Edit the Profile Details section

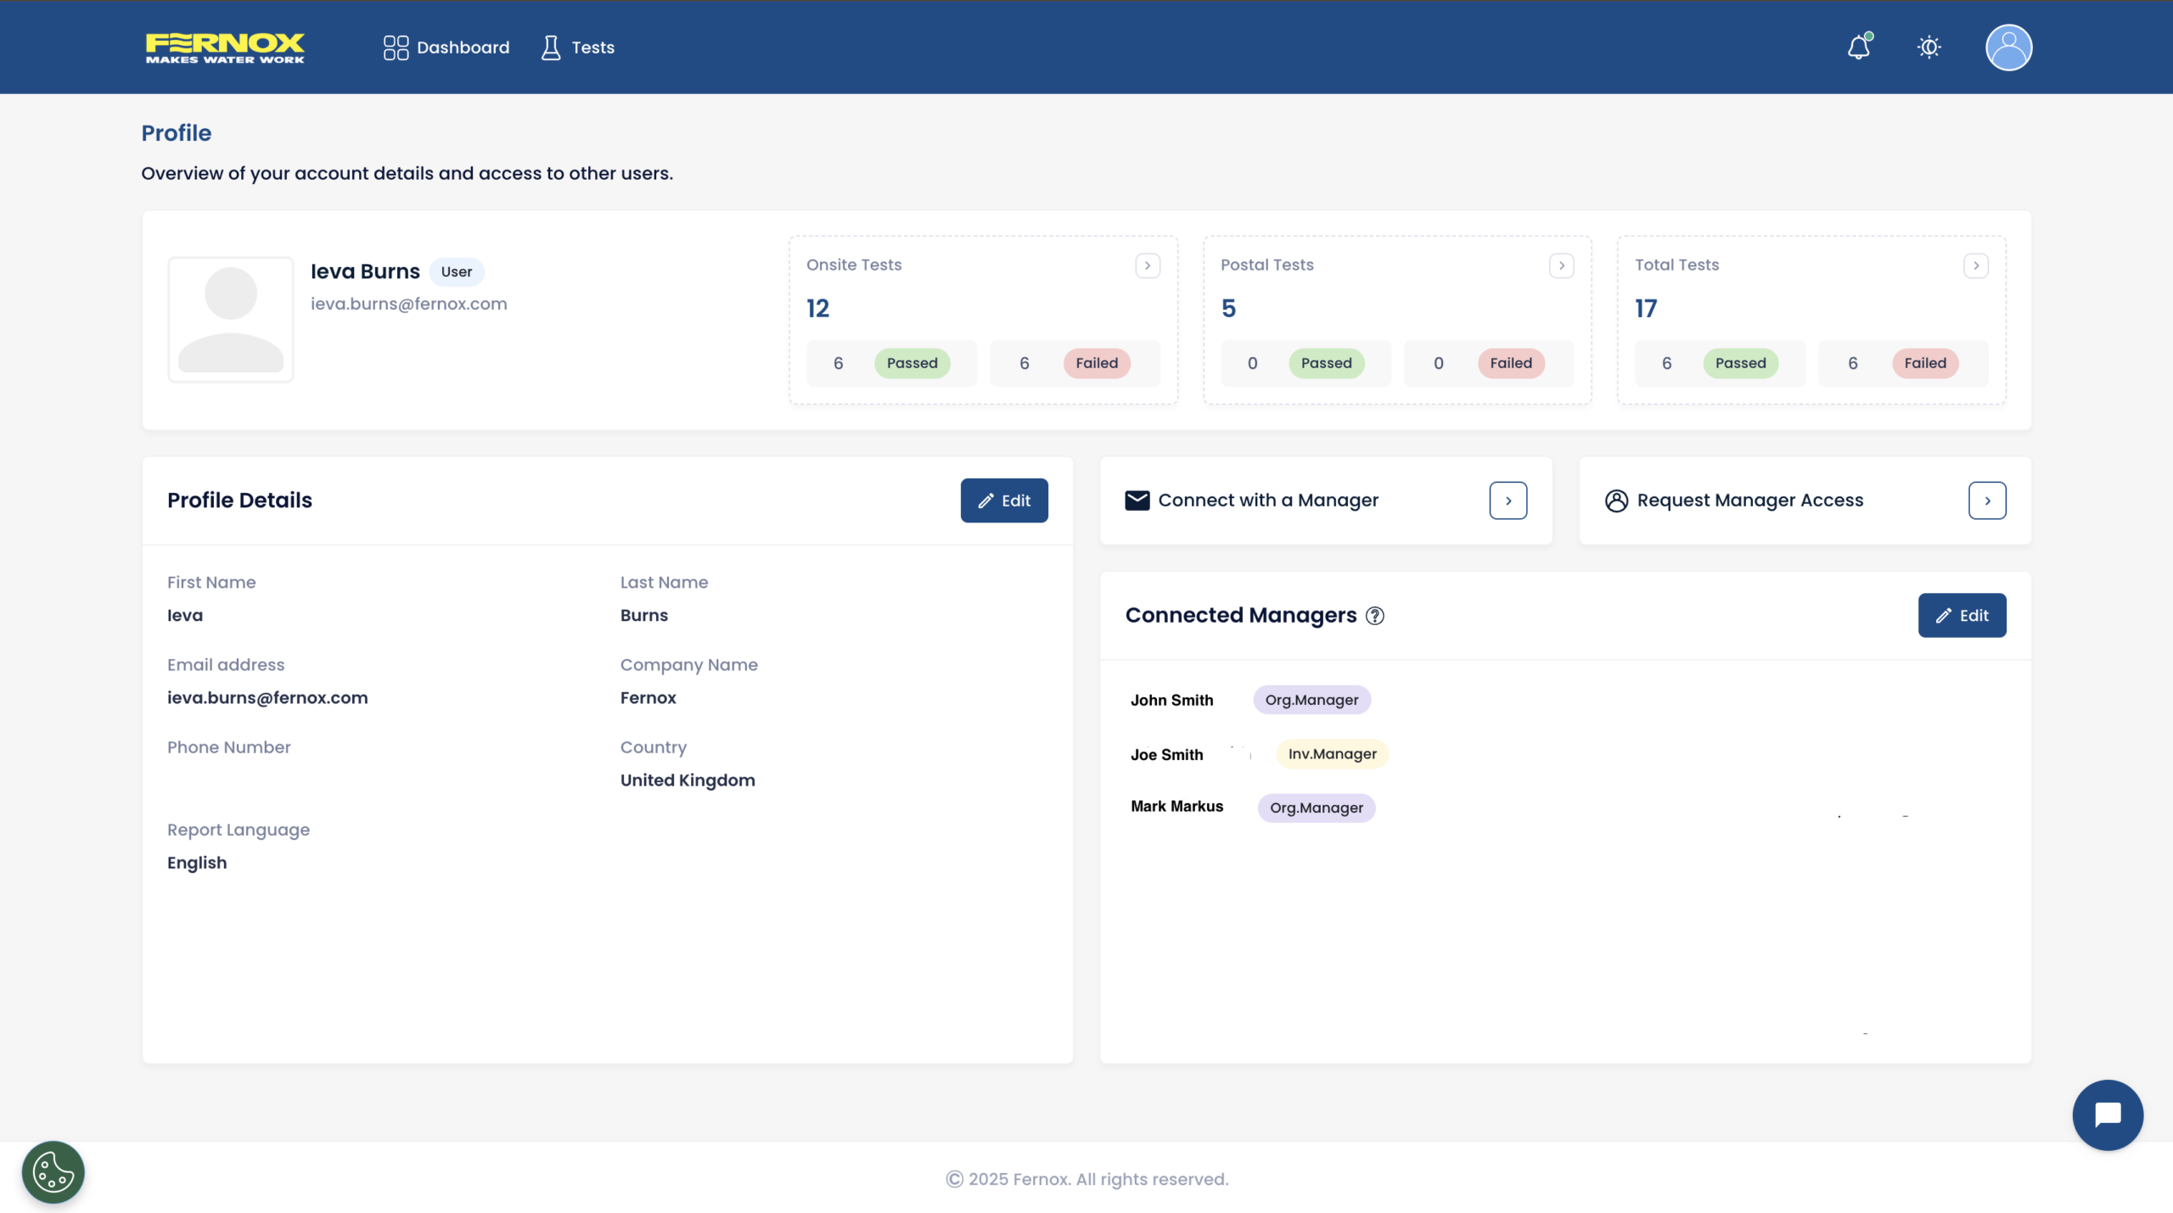tap(1003, 500)
